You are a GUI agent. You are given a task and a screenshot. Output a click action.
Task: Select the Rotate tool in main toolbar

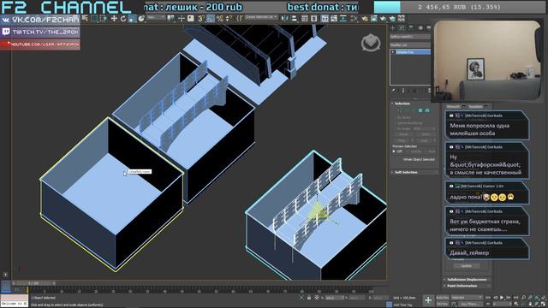[x=123, y=19]
